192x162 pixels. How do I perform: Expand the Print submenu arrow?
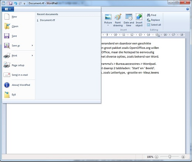(x=32, y=55)
